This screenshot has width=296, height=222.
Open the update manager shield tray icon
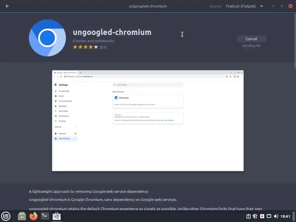[255, 216]
